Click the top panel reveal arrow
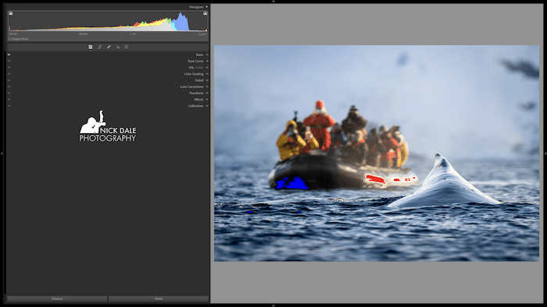The image size is (547, 307). click(273, 2)
